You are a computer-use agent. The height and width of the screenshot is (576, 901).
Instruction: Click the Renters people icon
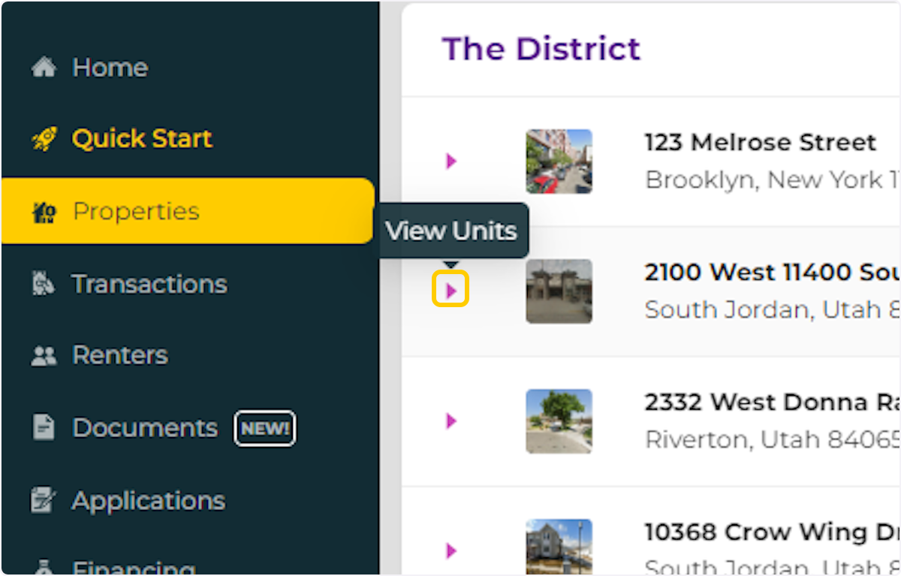tap(43, 354)
